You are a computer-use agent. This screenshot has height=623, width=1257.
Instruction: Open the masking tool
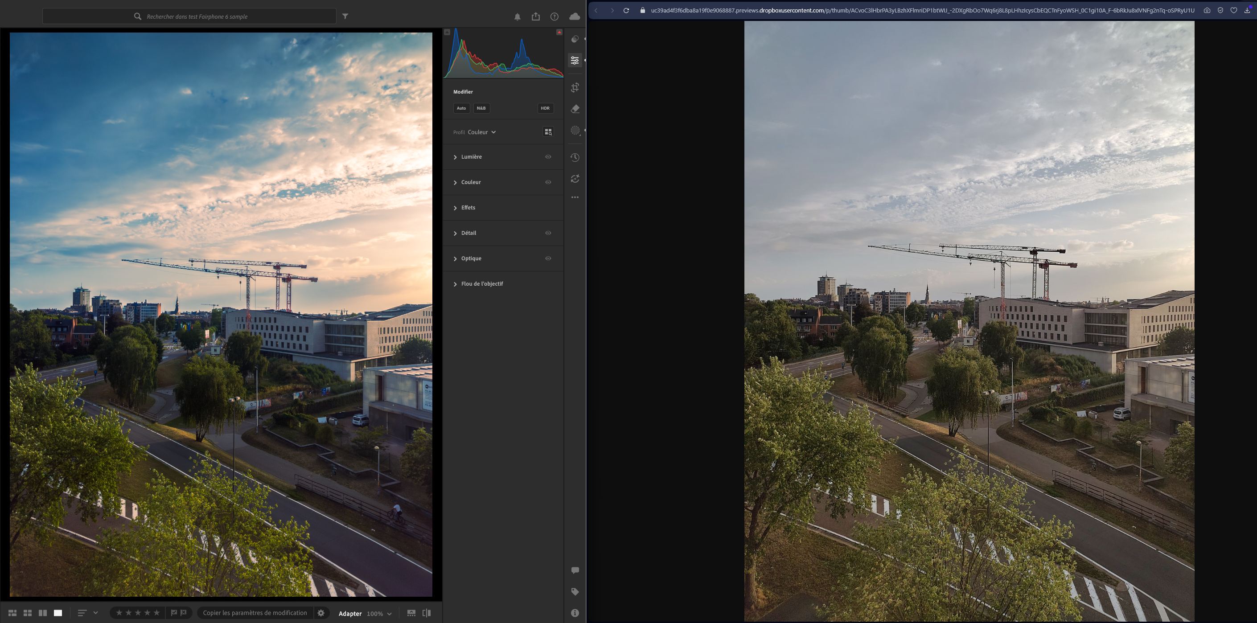click(575, 130)
